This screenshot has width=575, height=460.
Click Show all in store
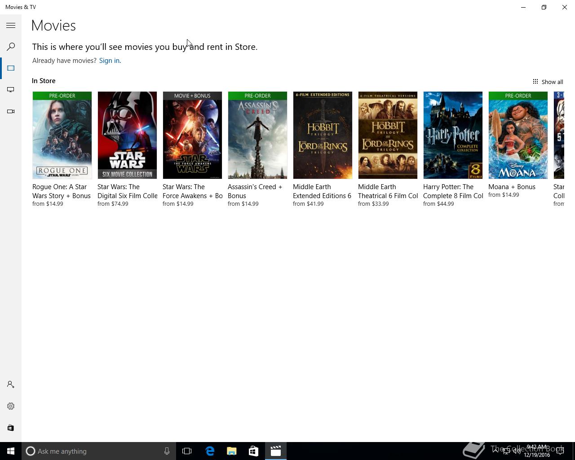click(548, 82)
